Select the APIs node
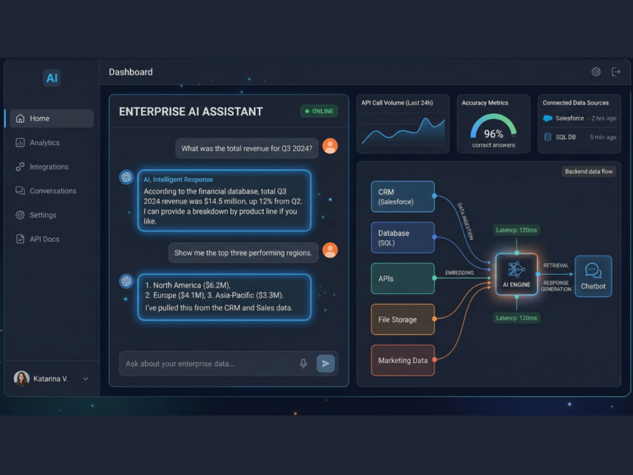 [x=403, y=278]
